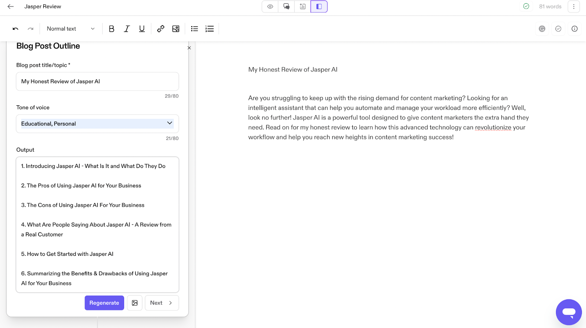The image size is (586, 328).
Task: Edit the blog post title field
Action: tap(97, 81)
